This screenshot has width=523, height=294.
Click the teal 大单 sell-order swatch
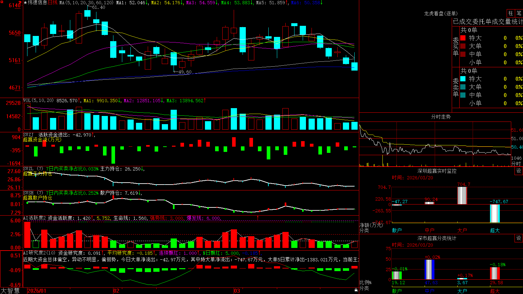[x=463, y=87]
